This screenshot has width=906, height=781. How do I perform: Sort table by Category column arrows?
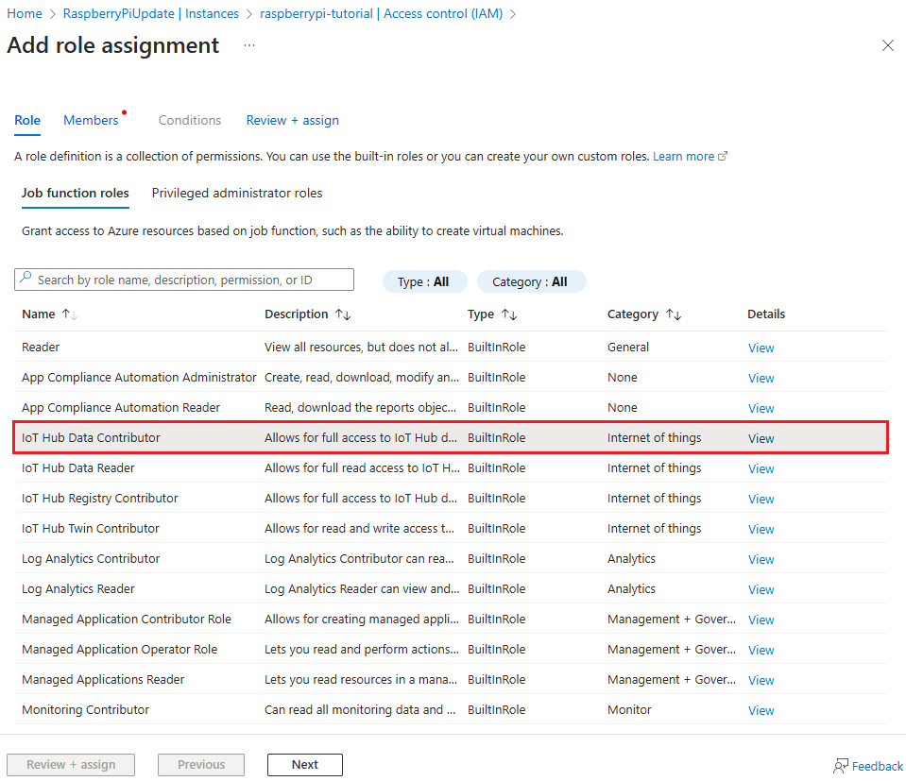click(x=674, y=314)
